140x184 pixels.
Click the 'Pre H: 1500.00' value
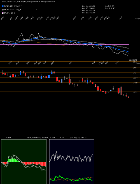88,8
